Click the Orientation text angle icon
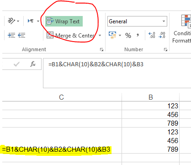191x165 pixels. 11,21
